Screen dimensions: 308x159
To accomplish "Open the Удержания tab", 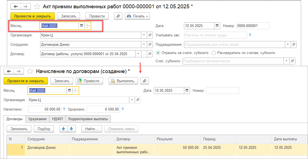I will [37, 119].
